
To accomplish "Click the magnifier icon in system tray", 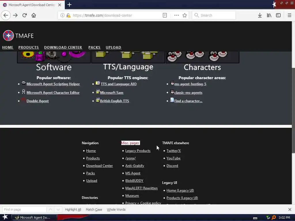I will (274, 218).
